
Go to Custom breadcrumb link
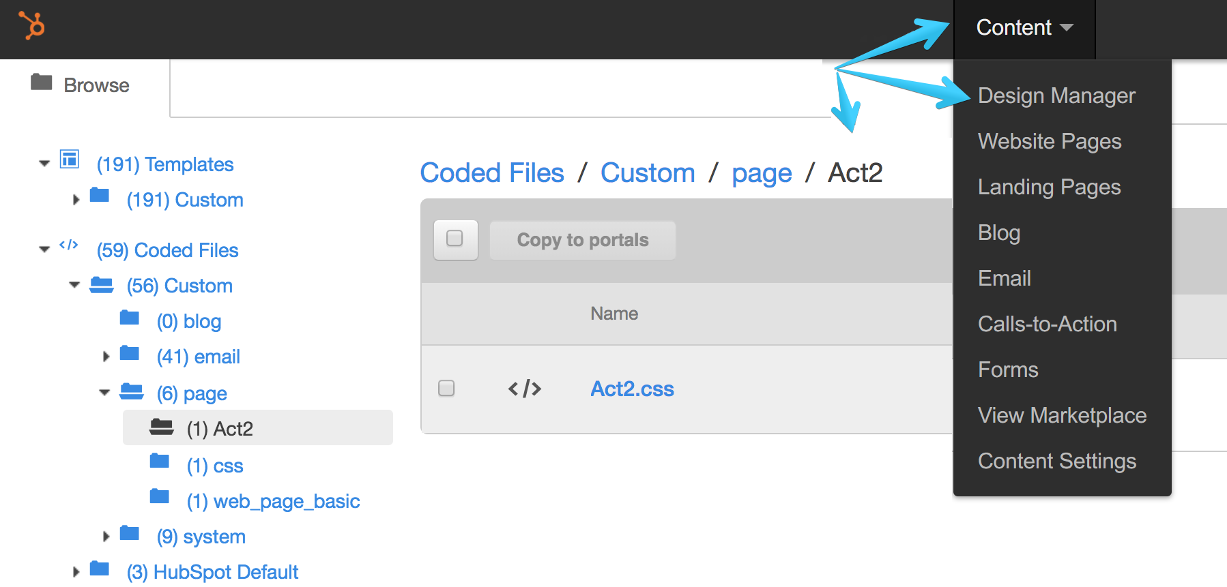648,172
